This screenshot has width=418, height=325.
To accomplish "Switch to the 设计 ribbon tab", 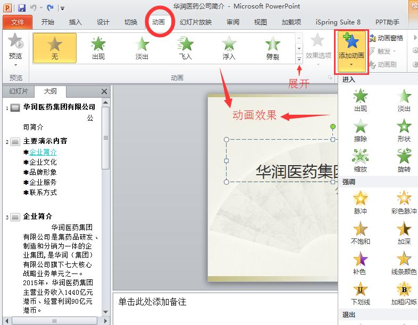I will [103, 22].
